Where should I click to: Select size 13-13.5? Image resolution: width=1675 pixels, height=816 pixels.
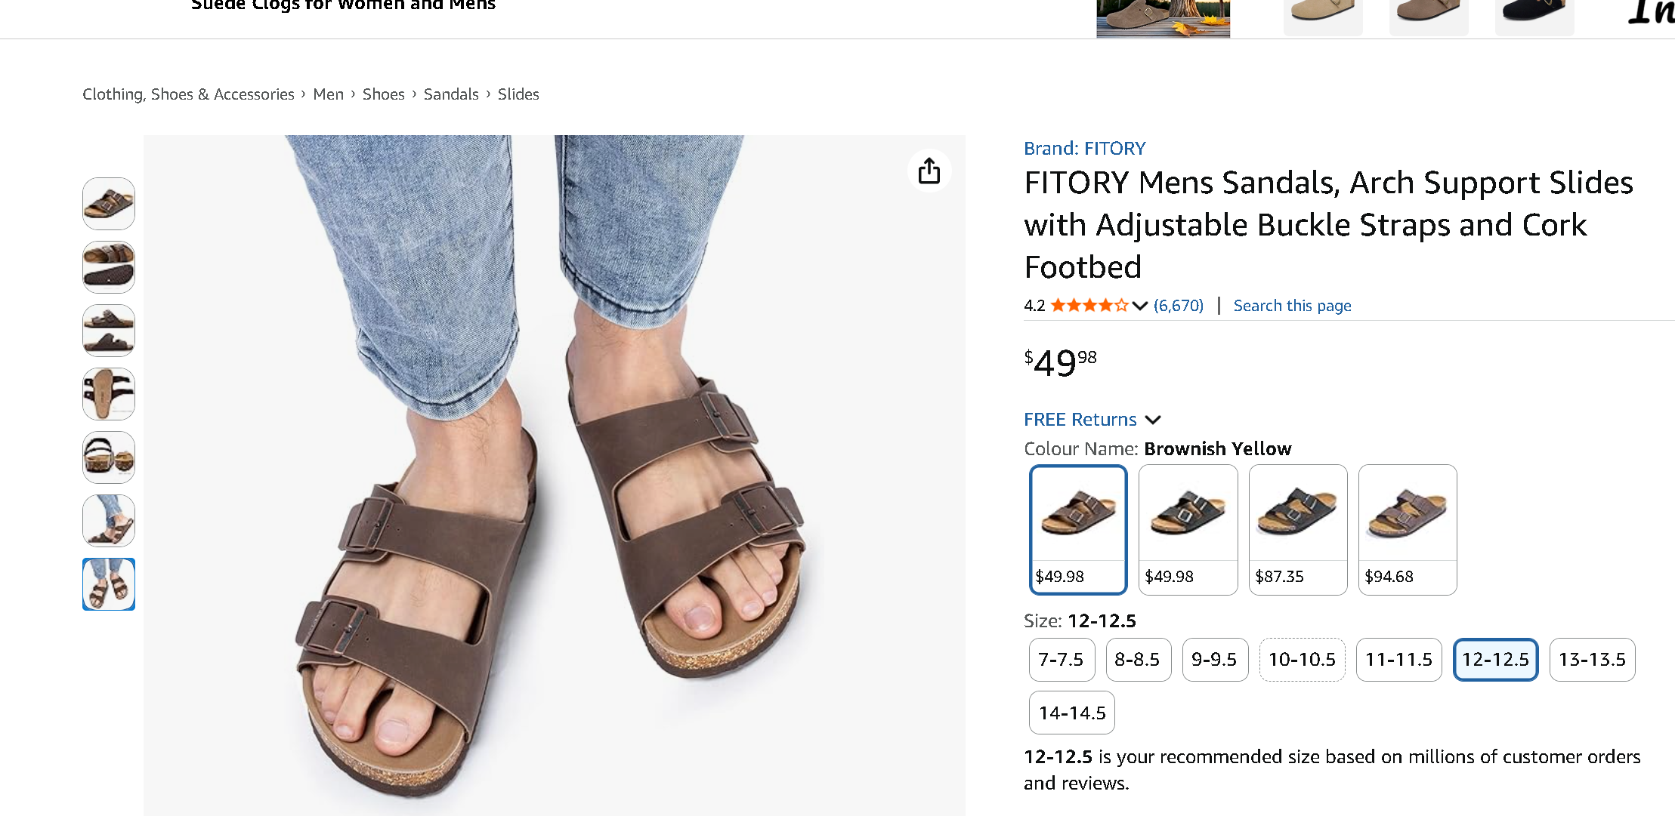coord(1591,660)
